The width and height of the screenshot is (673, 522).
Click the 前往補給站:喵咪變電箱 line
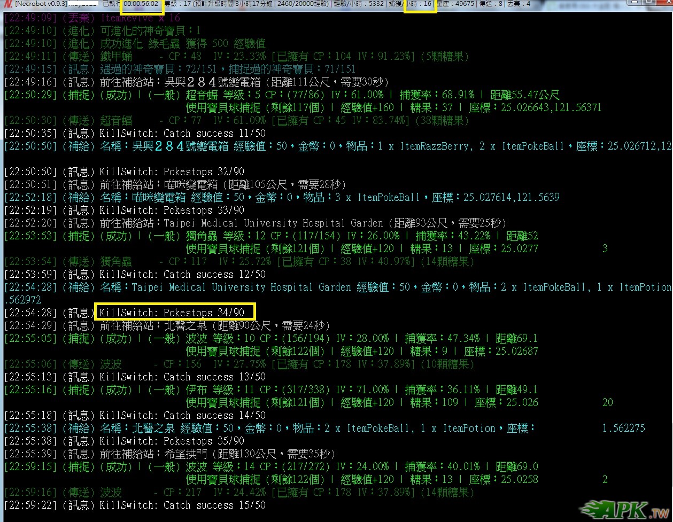coord(175,185)
